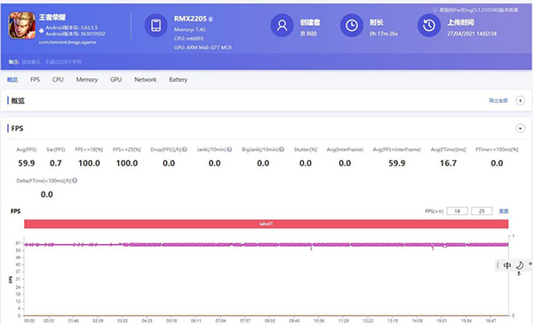Click the FPS threshold field showing 18
Screen dimensions: 533x325
coord(457,211)
